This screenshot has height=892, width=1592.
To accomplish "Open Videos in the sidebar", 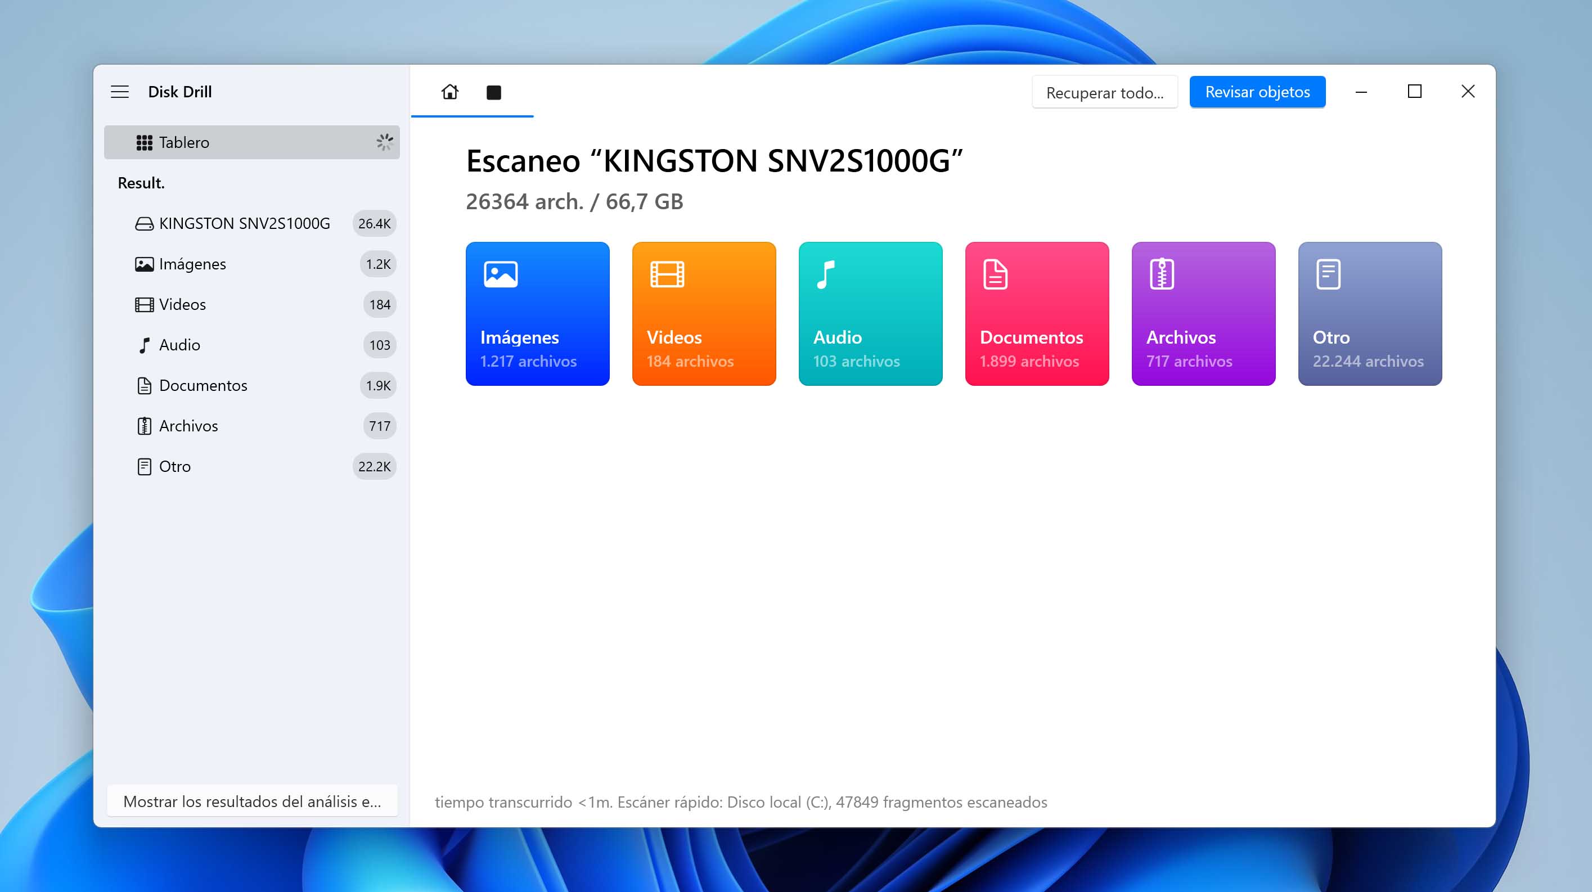I will point(251,304).
